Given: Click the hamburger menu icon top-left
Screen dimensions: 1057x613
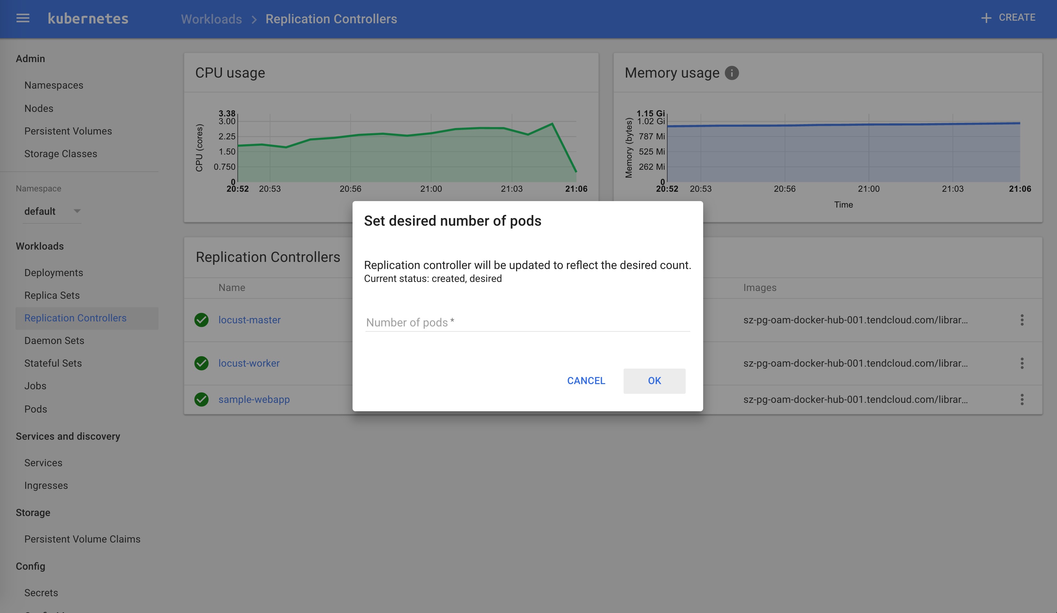Looking at the screenshot, I should click(x=23, y=18).
